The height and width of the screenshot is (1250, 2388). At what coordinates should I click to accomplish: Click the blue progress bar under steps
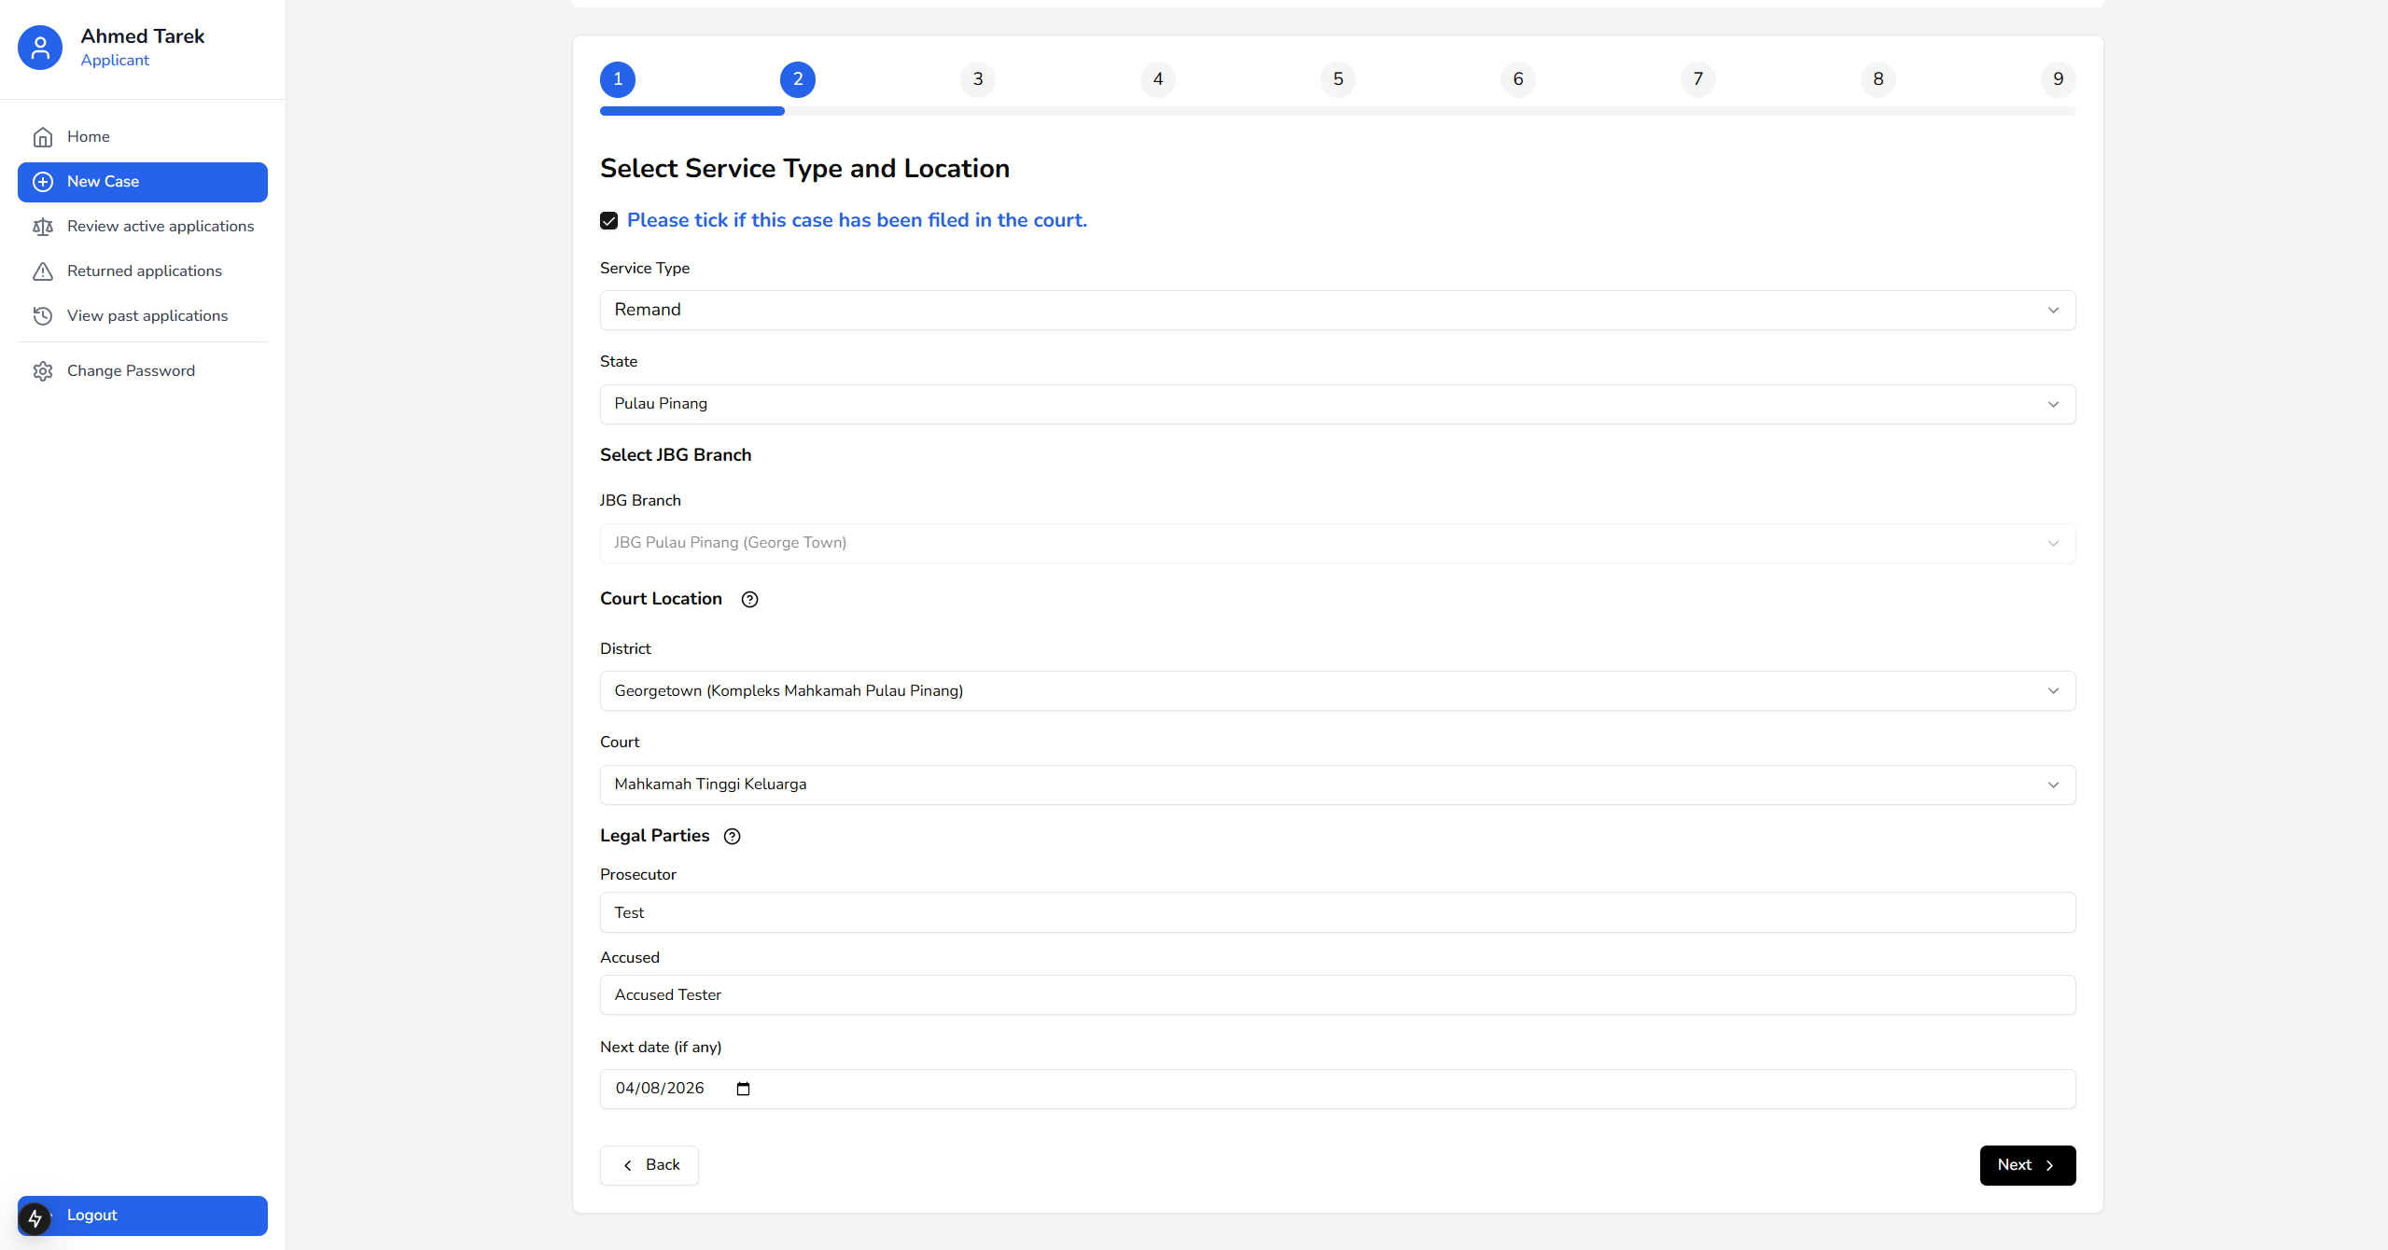[691, 111]
